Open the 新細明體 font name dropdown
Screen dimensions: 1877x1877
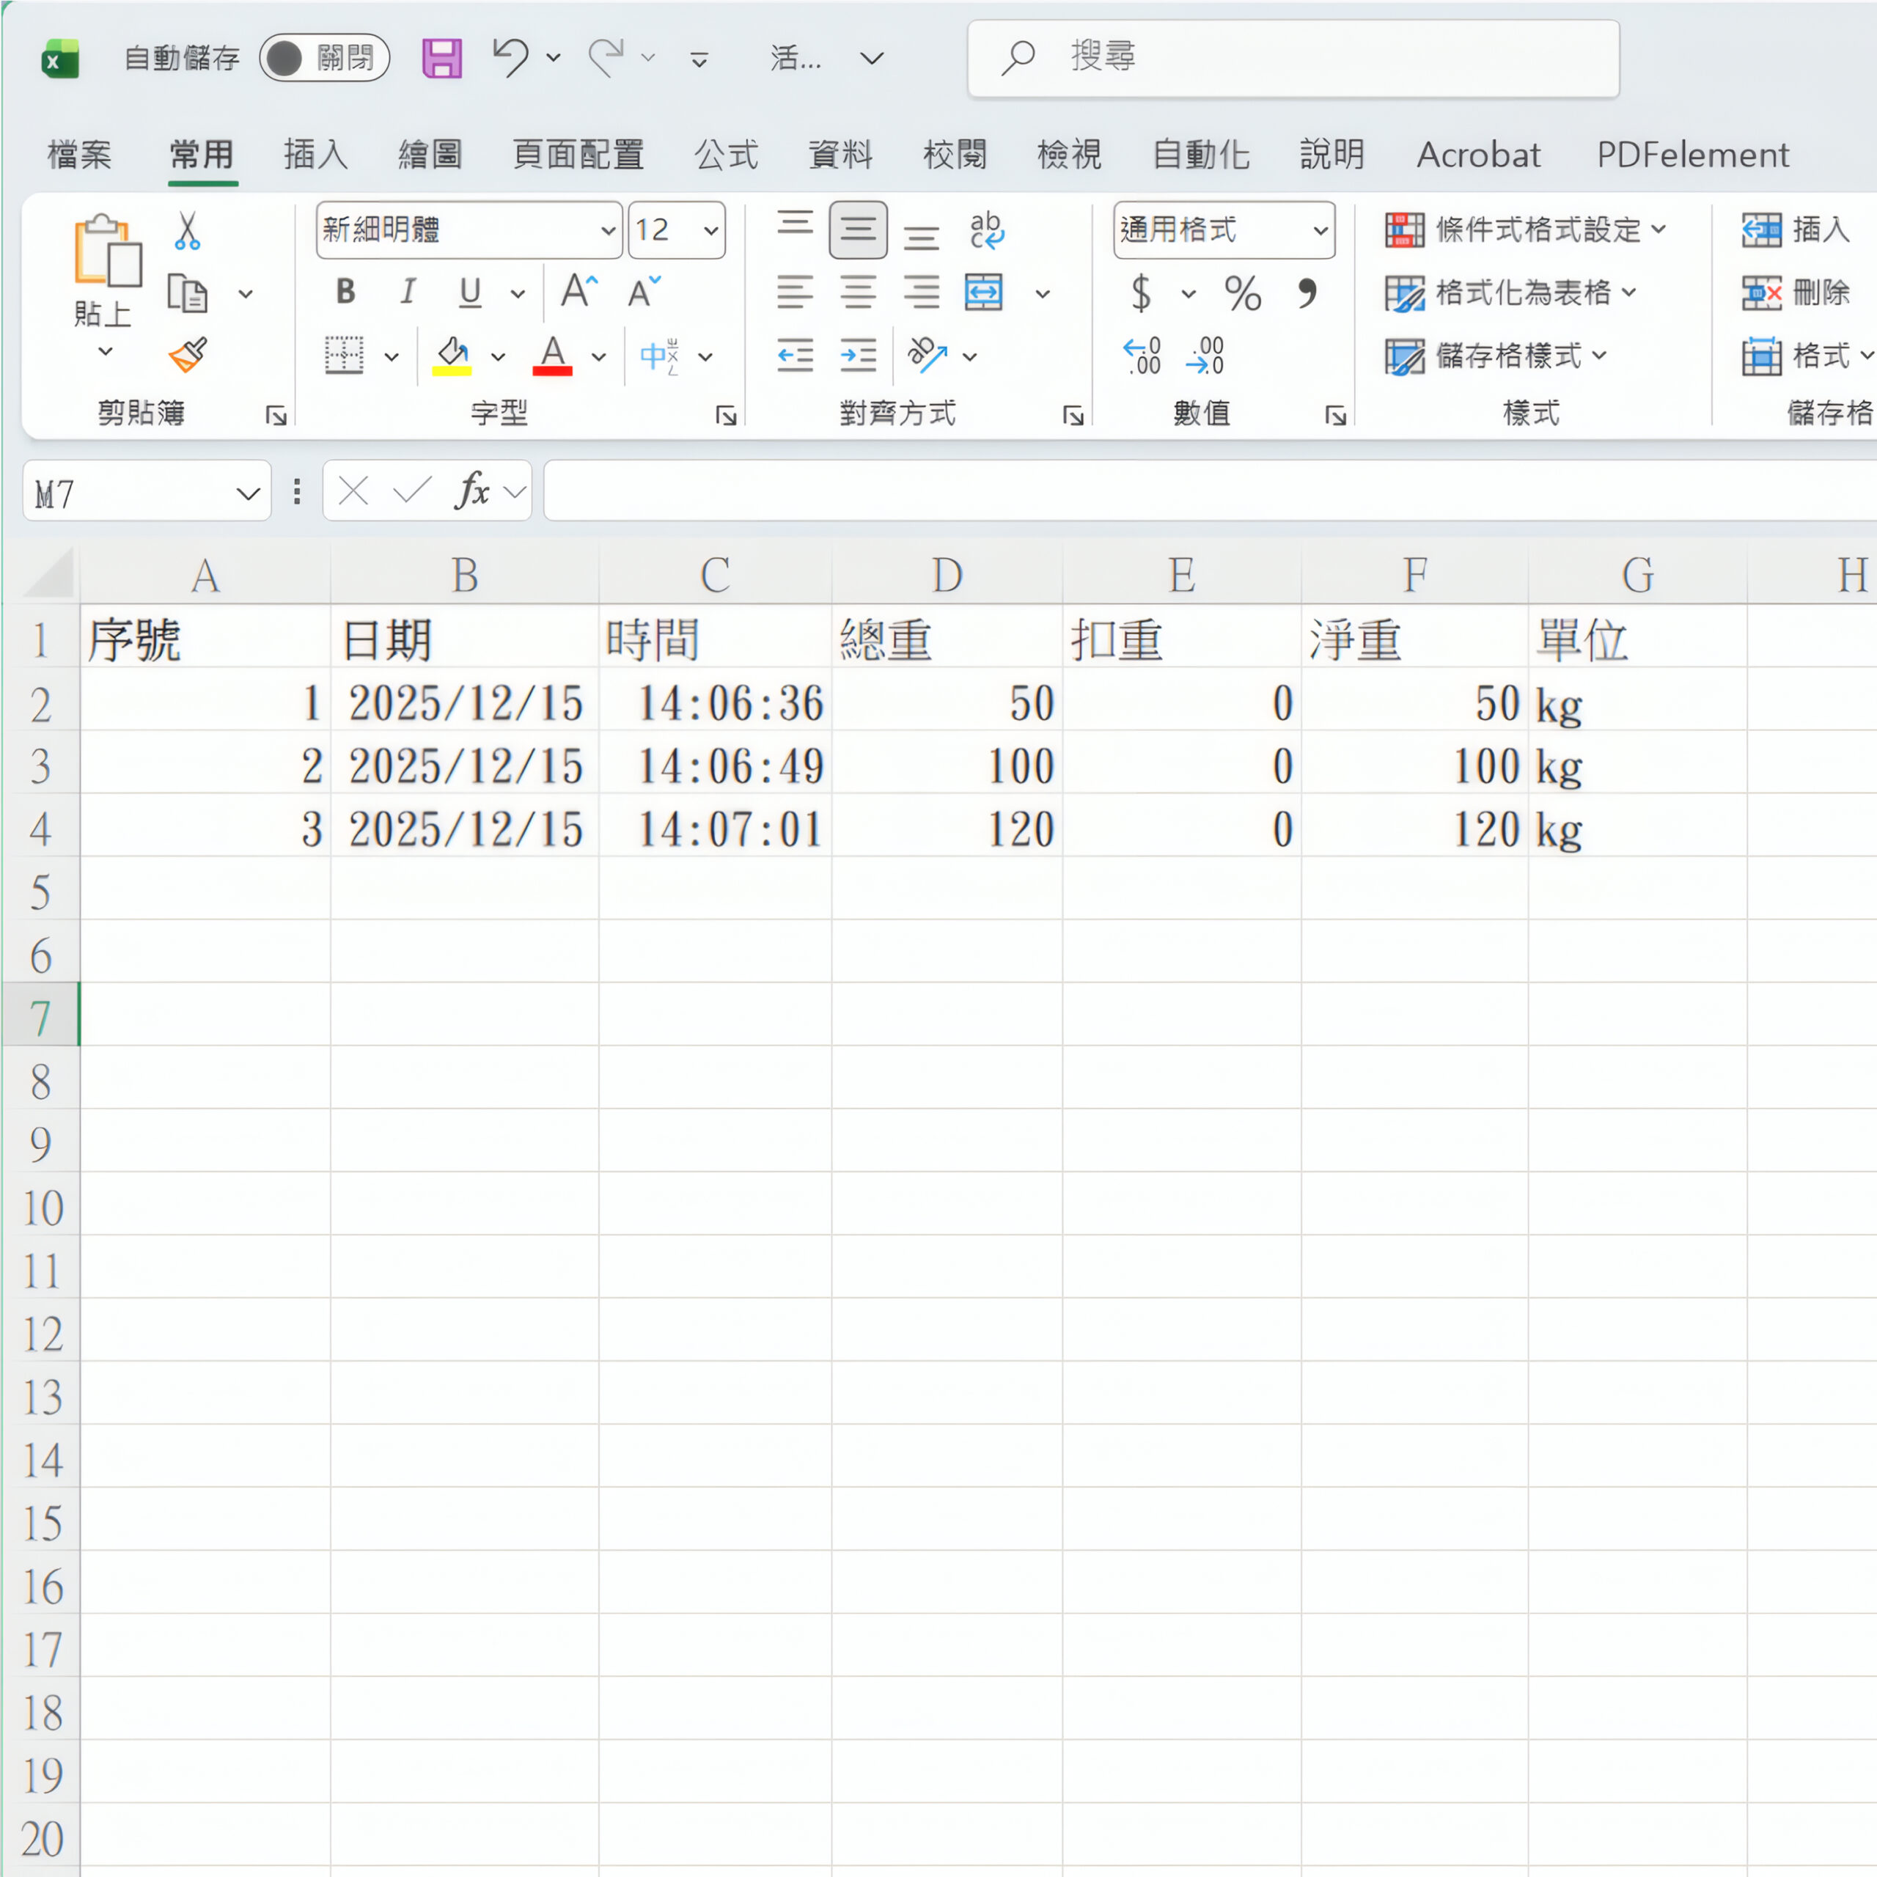pos(607,231)
